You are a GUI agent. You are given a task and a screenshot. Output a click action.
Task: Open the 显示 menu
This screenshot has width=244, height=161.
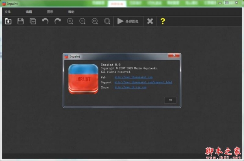pos(50,12)
